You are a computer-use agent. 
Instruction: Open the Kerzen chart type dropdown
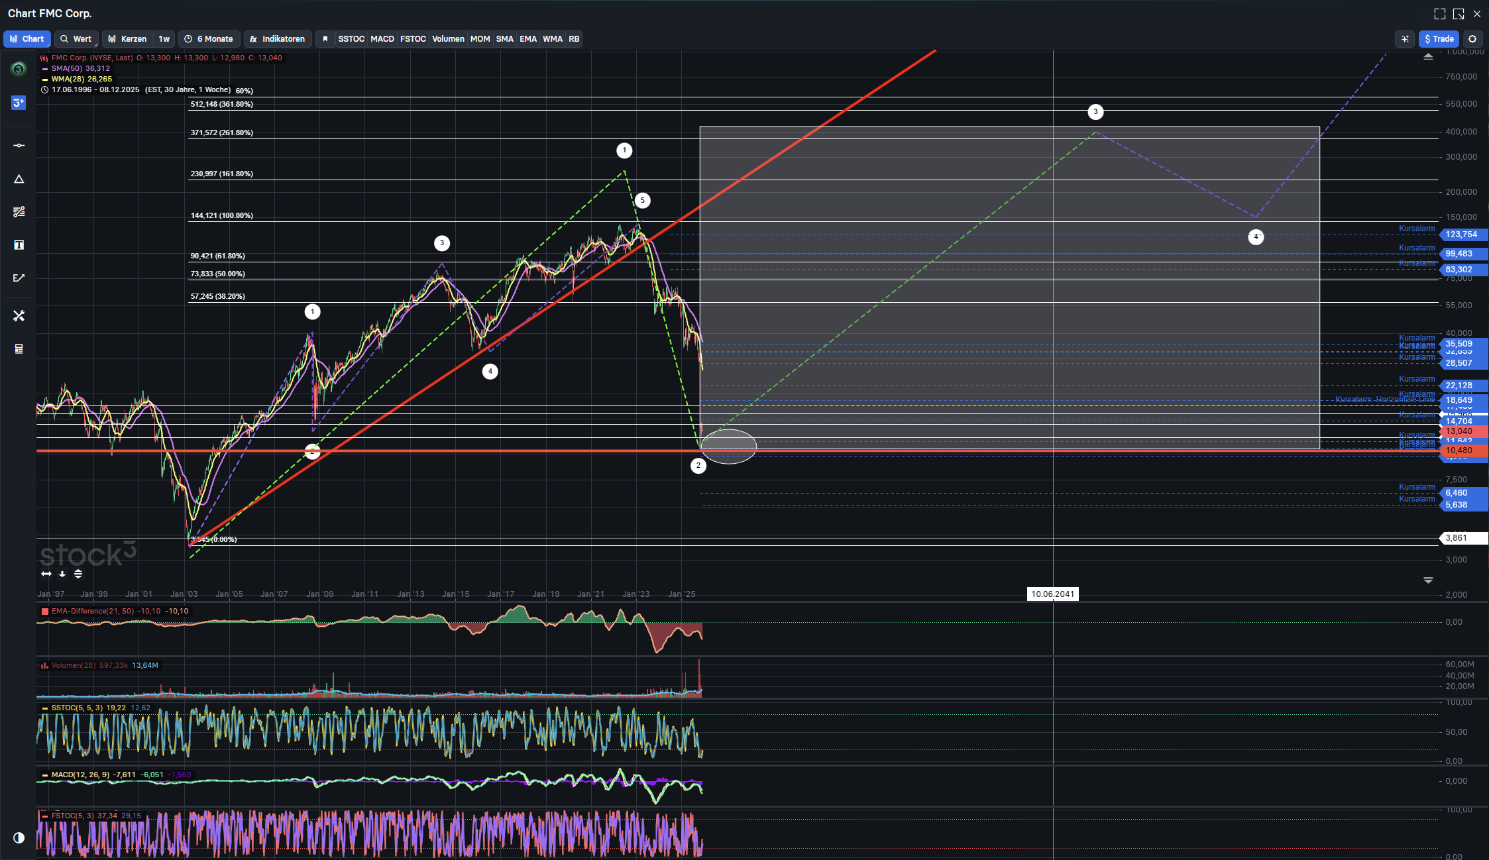click(127, 39)
